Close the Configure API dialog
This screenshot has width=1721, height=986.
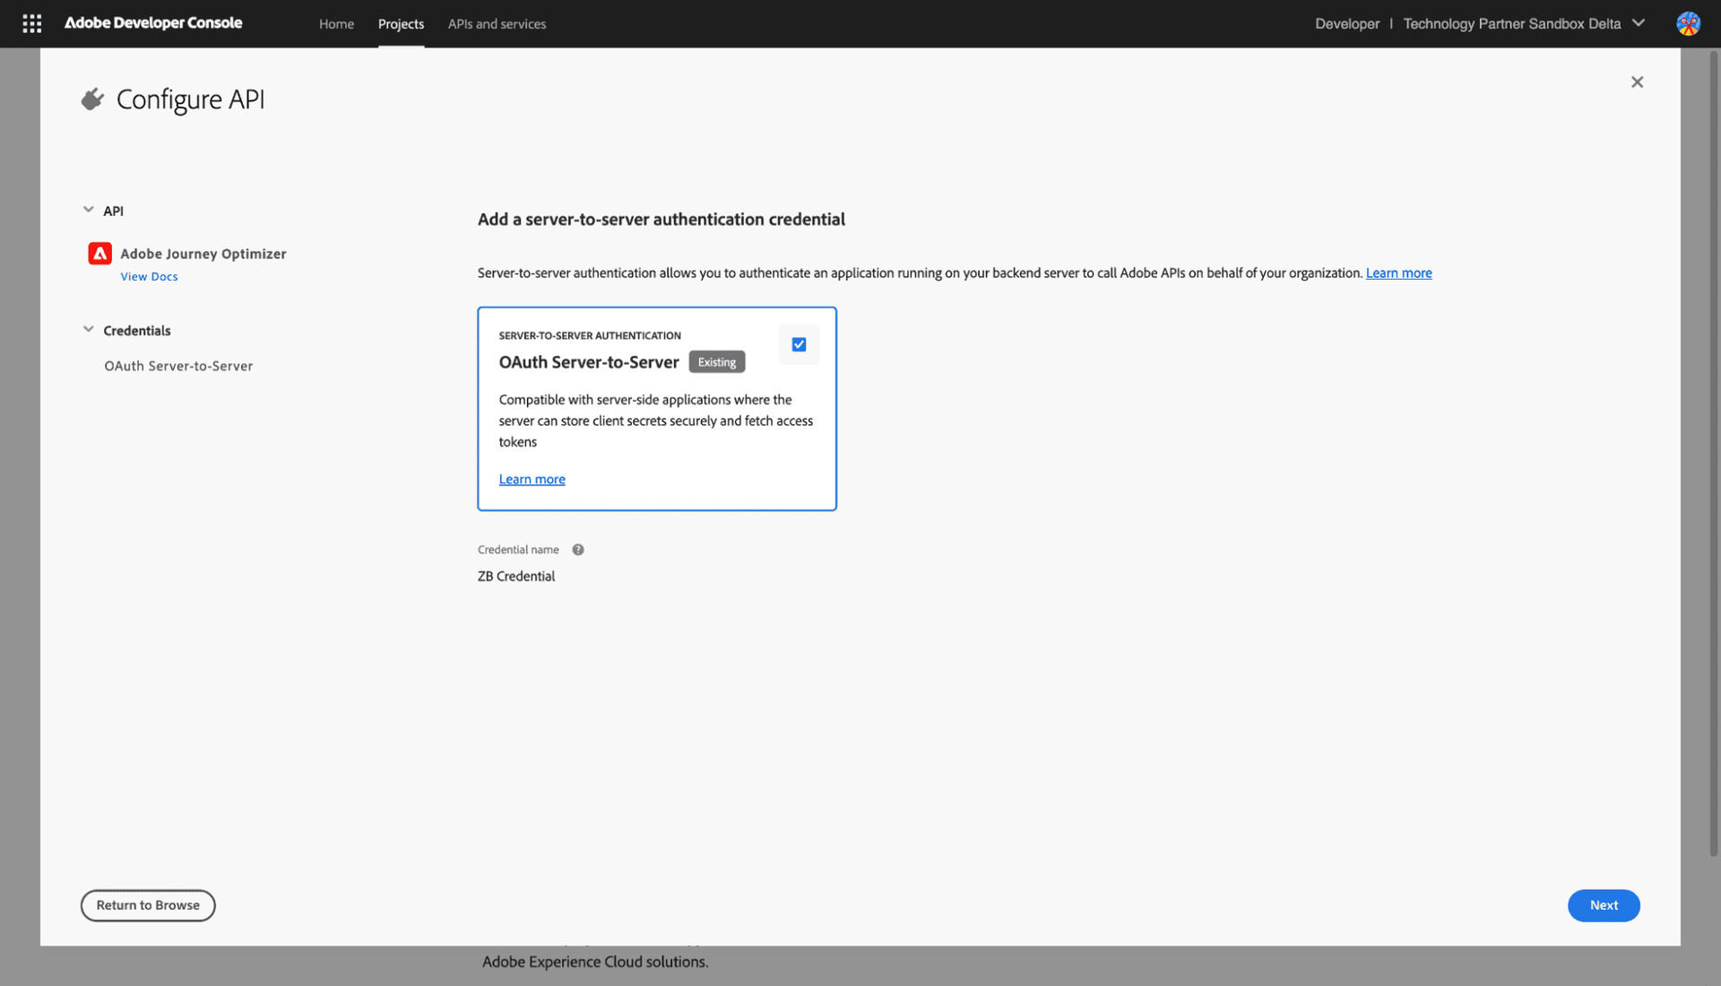[x=1637, y=82]
